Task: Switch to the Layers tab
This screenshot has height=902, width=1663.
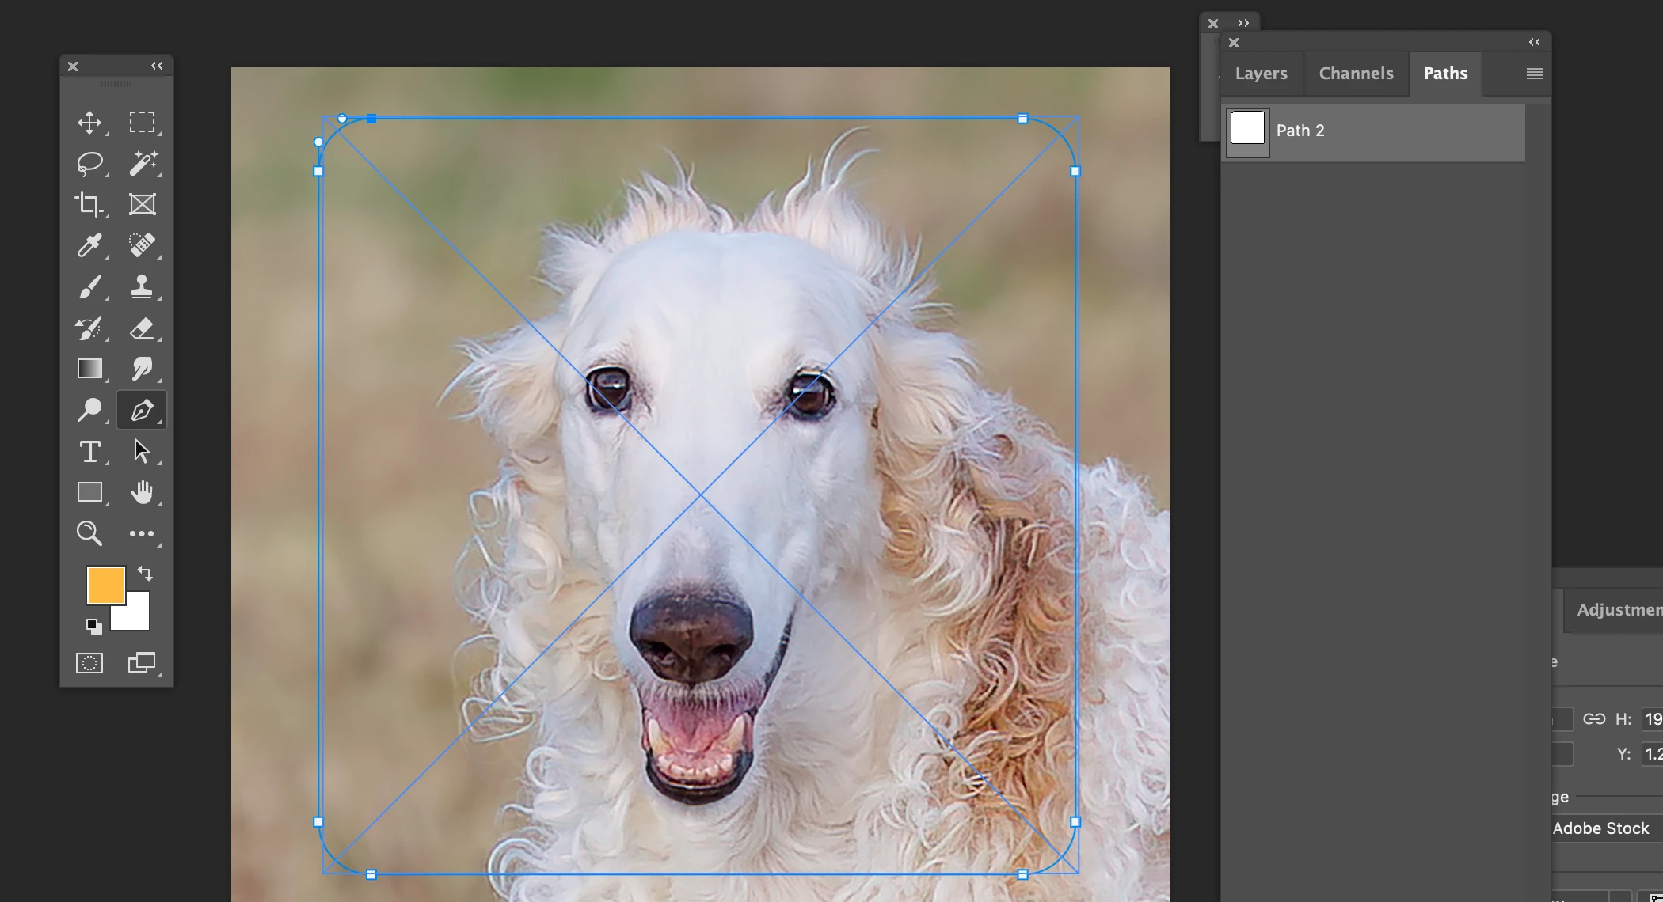Action: (x=1261, y=74)
